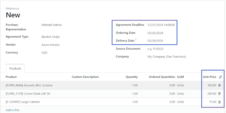Sort by the Product column header
This screenshot has height=113, width=226.
(11, 77)
